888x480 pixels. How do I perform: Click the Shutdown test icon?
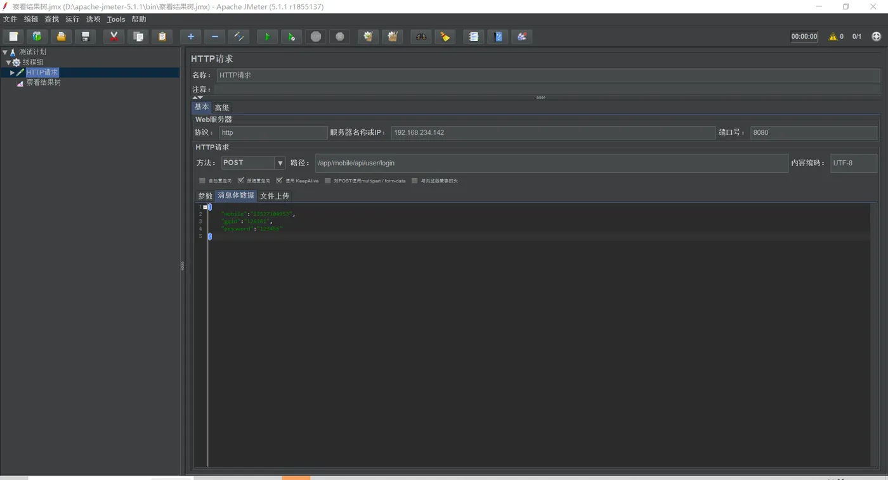pos(339,37)
